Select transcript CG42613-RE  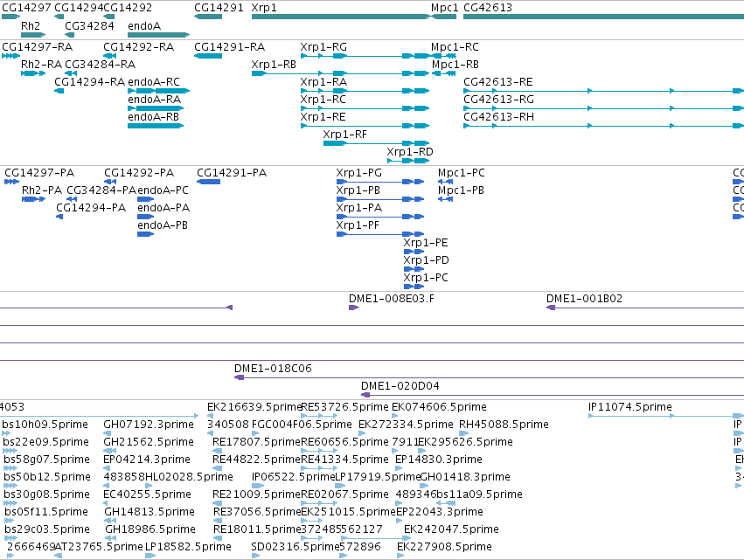point(498,82)
